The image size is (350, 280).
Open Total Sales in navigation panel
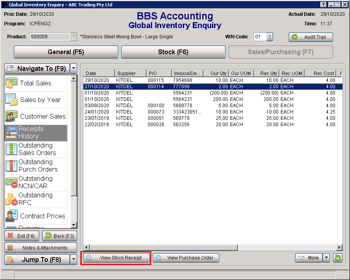tap(36, 83)
